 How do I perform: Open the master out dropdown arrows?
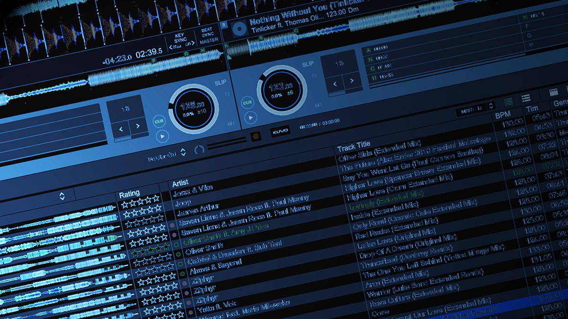pyautogui.click(x=184, y=152)
